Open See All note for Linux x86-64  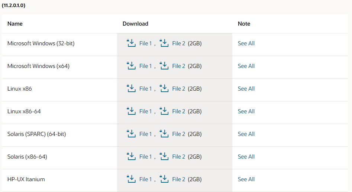click(x=246, y=111)
